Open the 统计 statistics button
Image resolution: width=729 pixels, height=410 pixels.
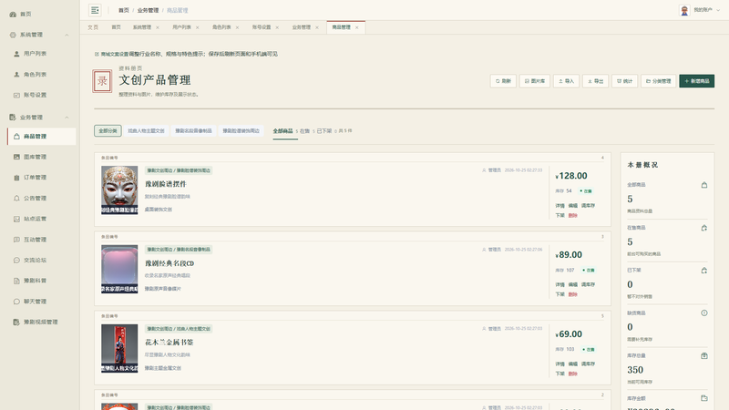tap(624, 81)
